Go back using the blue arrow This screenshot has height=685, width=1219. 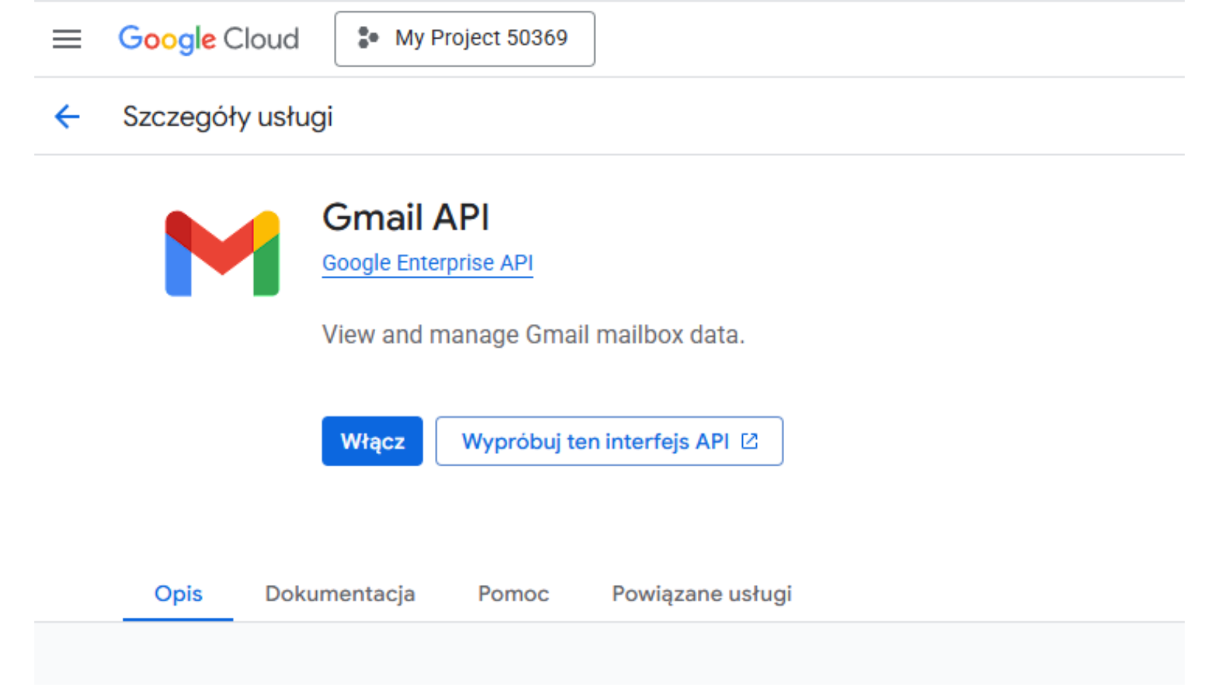[x=67, y=117]
